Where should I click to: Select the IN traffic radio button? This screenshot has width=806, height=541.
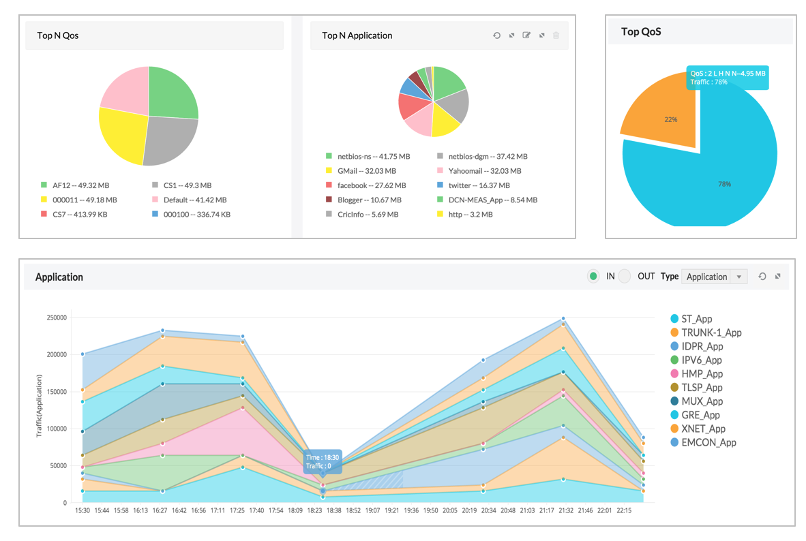[593, 277]
